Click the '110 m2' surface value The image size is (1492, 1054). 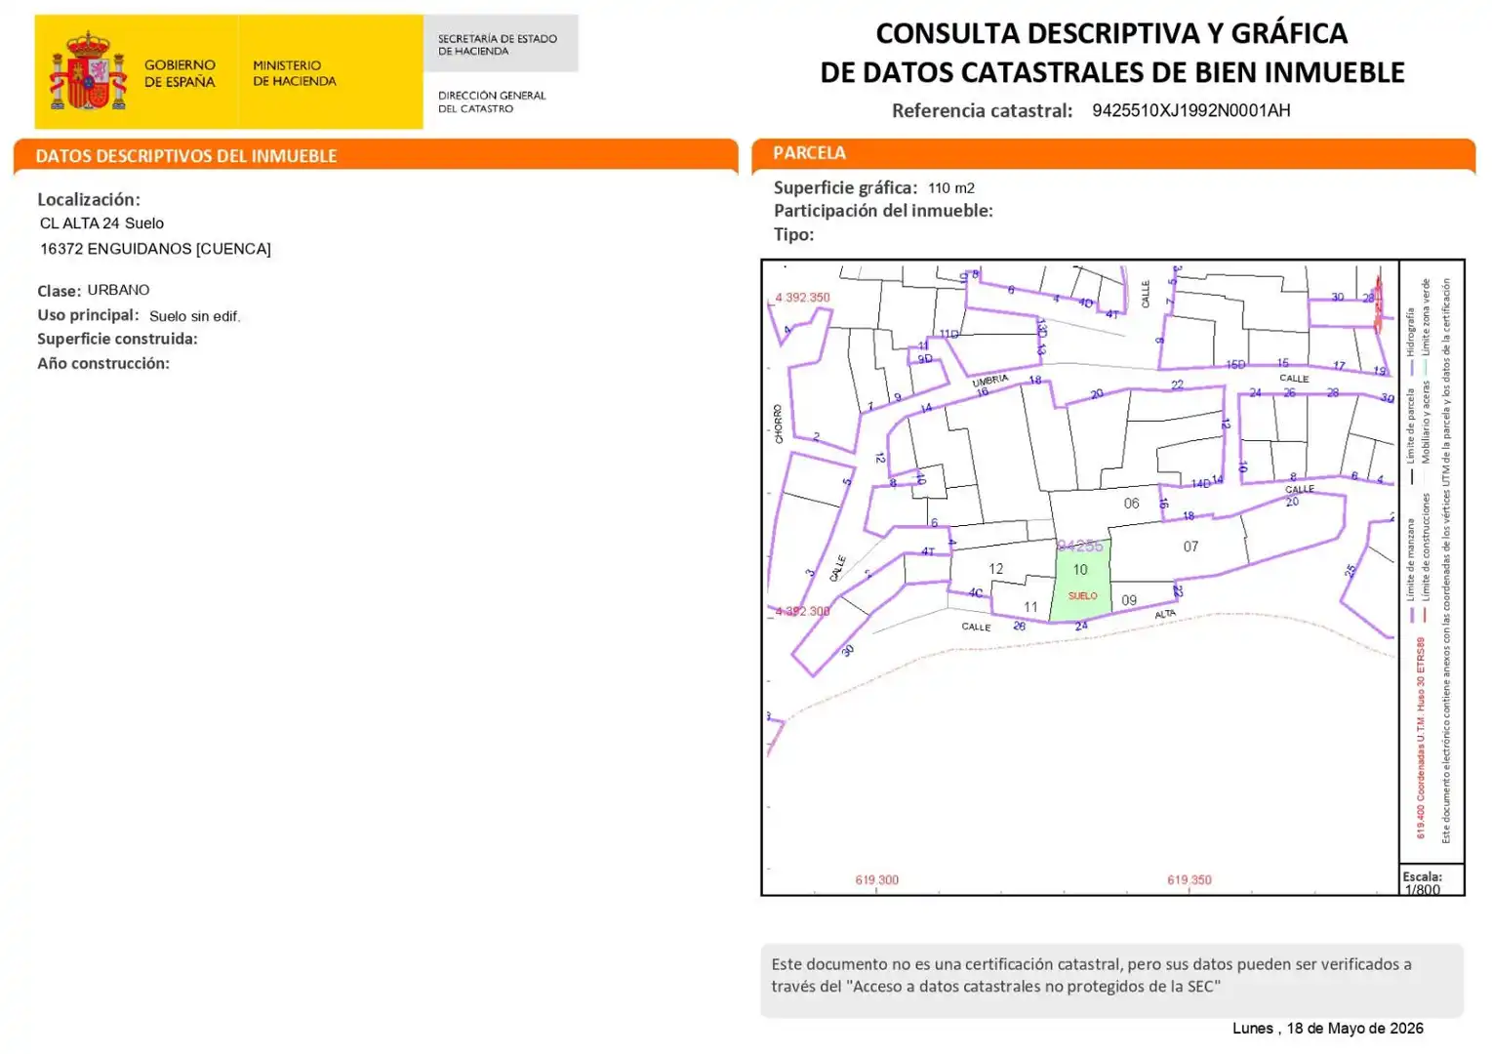tap(951, 188)
